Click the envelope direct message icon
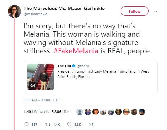The width and height of the screenshot is (167, 130). click(91, 124)
